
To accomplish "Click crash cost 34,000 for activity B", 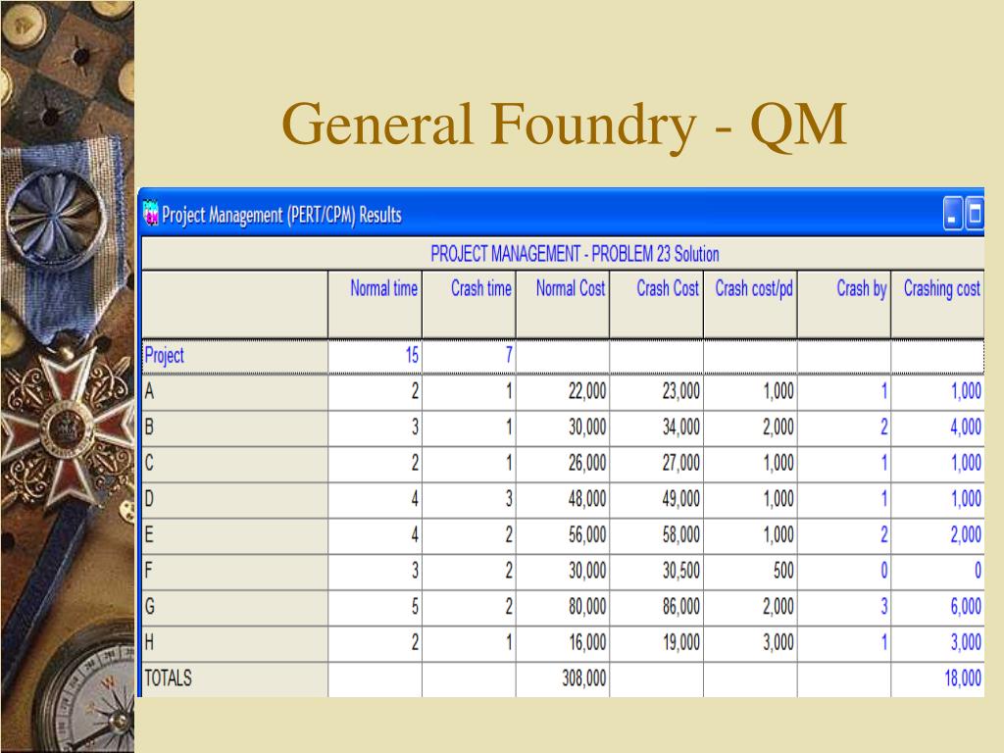I will point(680,427).
